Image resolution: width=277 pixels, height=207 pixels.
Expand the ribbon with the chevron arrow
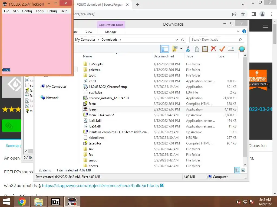click(238, 31)
